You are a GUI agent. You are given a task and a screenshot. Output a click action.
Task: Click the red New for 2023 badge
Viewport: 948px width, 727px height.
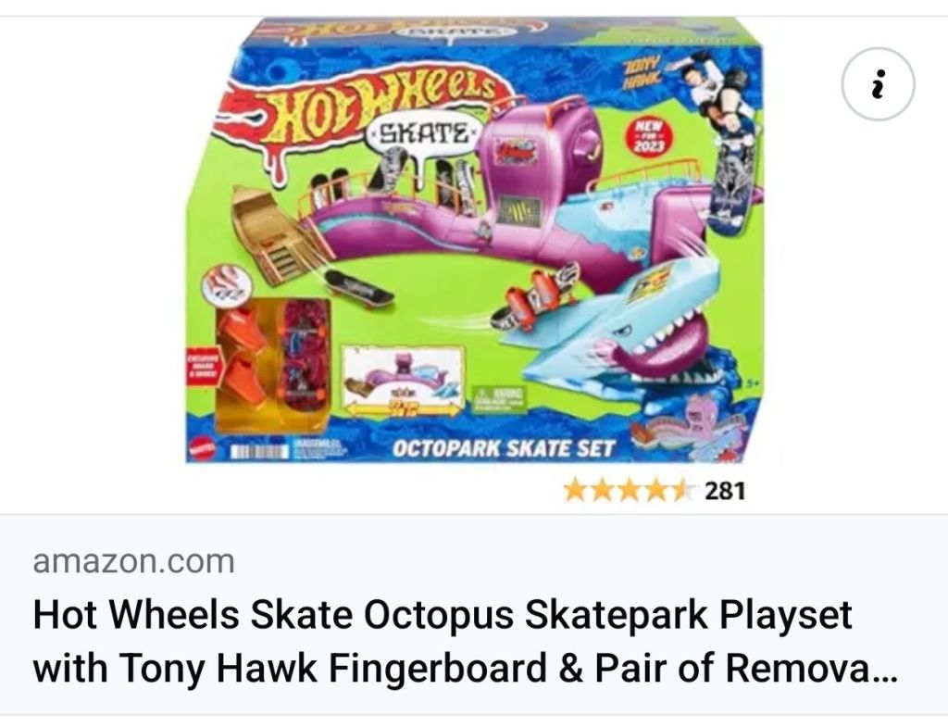(647, 136)
